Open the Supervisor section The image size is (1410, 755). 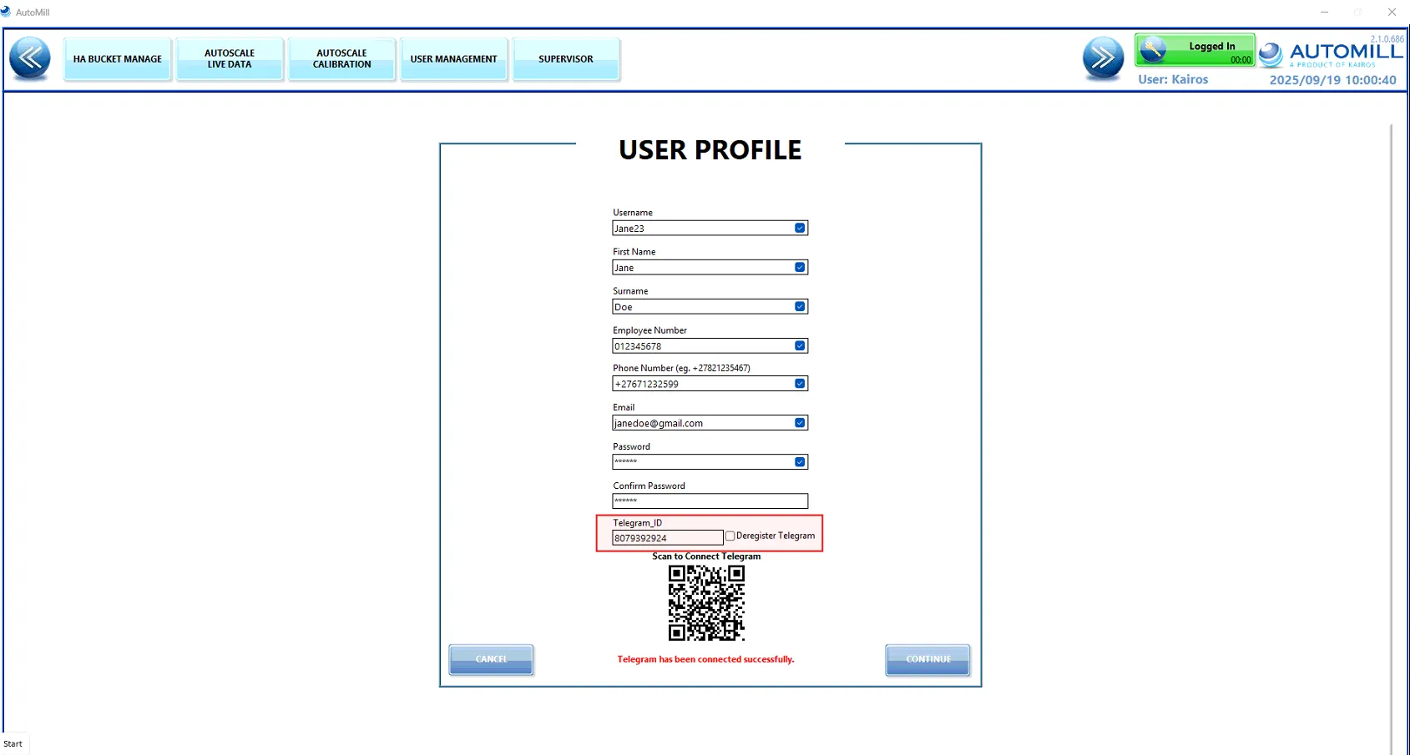coord(566,59)
